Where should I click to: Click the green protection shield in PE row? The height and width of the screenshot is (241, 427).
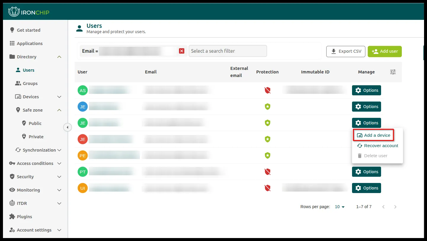(x=268, y=155)
